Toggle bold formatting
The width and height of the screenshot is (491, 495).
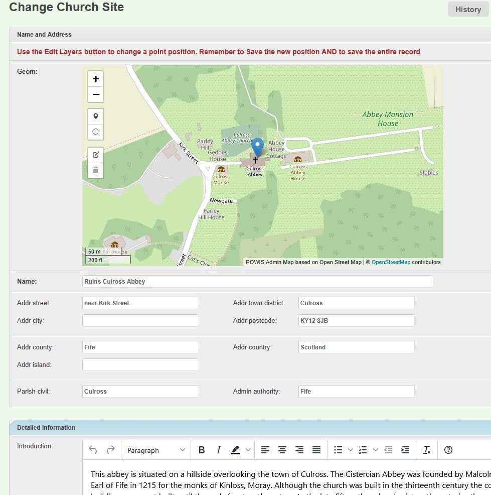pyautogui.click(x=202, y=450)
